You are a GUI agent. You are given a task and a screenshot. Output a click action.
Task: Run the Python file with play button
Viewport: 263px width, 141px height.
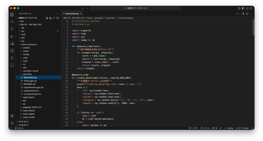pyautogui.click(x=237, y=14)
